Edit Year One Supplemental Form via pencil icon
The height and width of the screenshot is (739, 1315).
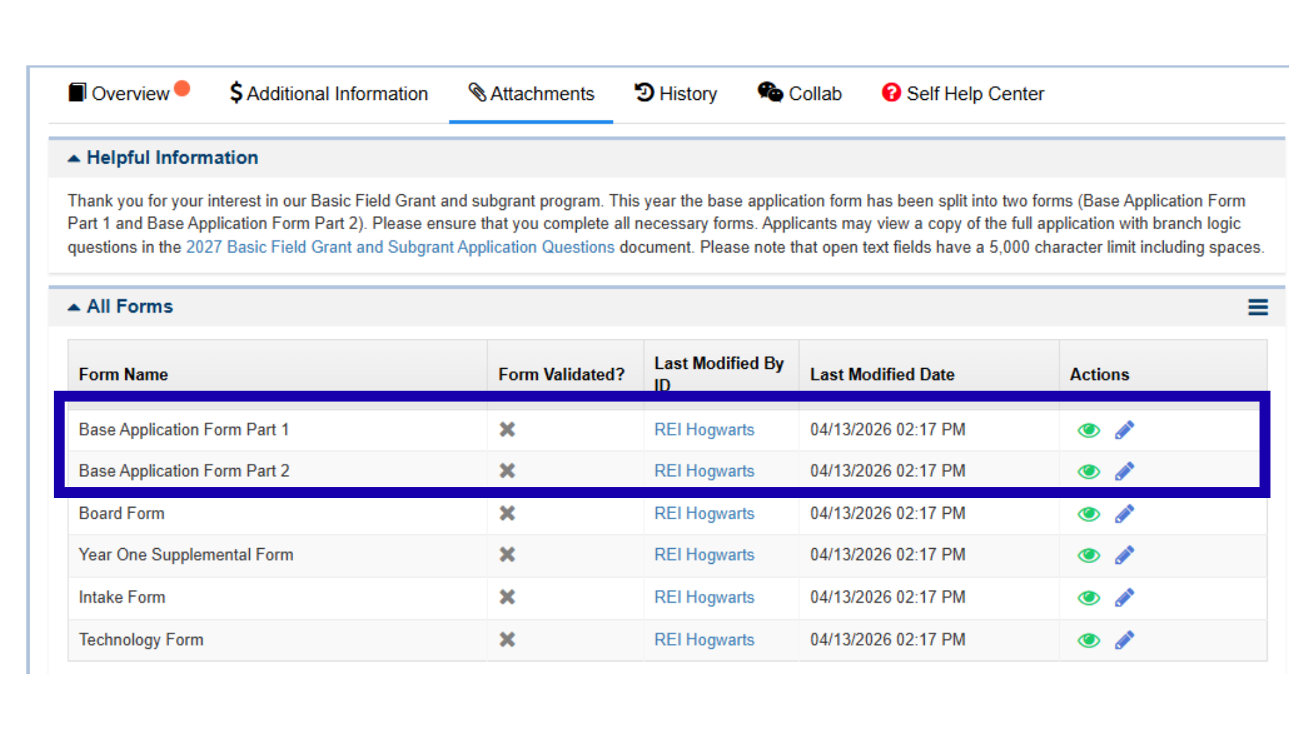tap(1124, 555)
